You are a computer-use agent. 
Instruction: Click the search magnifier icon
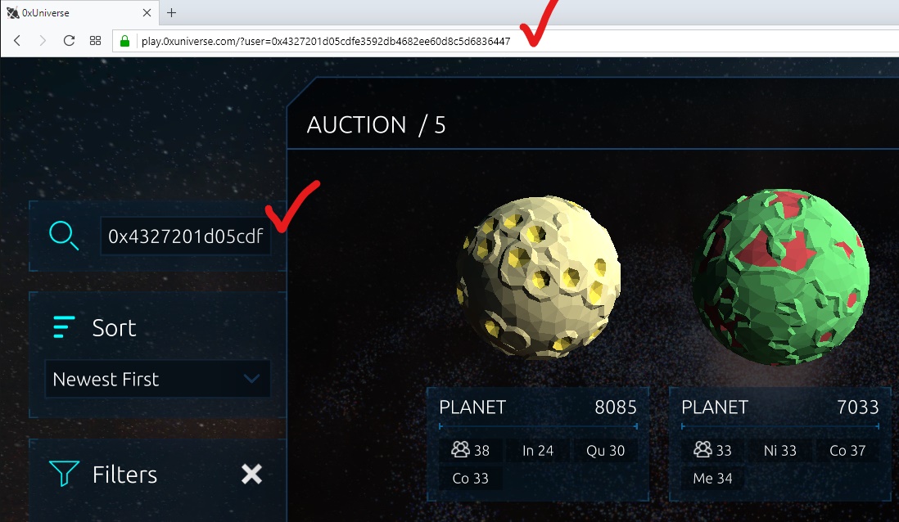[64, 236]
